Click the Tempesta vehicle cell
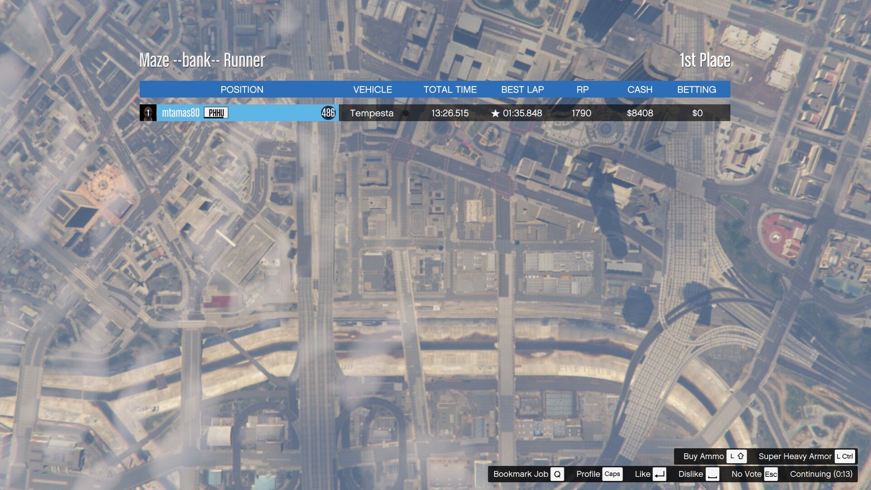Screen dimensions: 871x490 (x=372, y=113)
